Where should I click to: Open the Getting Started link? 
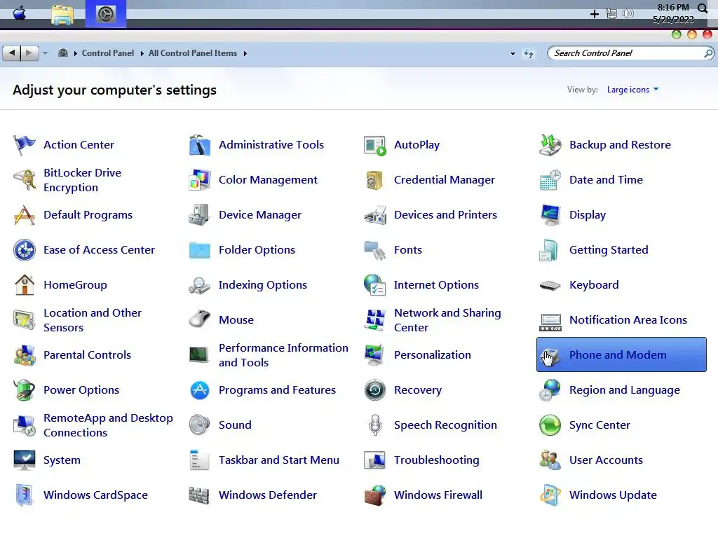tap(609, 250)
